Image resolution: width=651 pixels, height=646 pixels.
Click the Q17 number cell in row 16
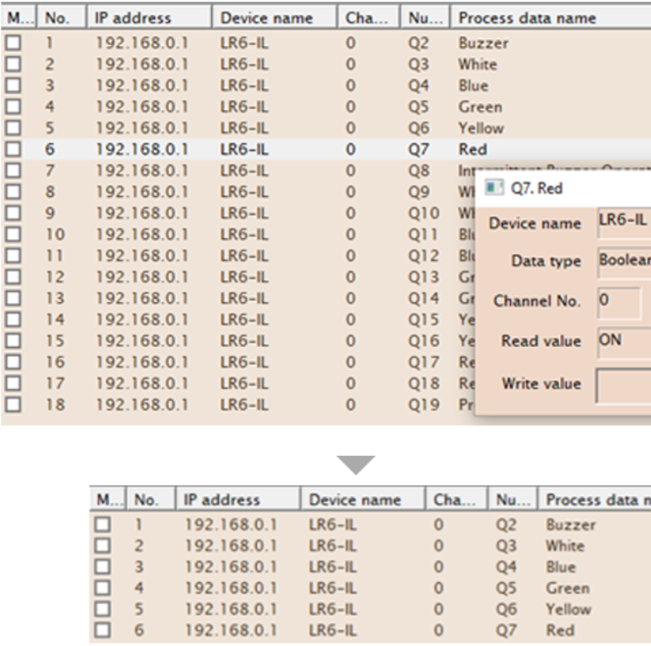coord(424,362)
